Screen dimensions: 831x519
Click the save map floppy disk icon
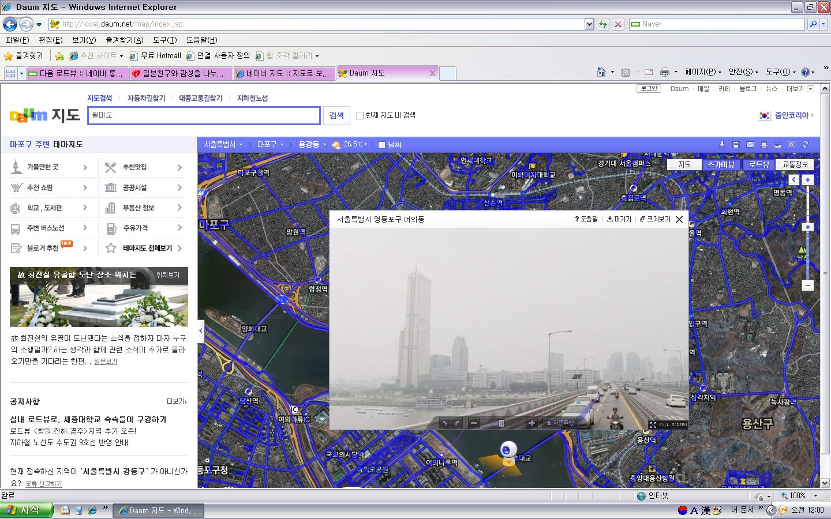[736, 145]
